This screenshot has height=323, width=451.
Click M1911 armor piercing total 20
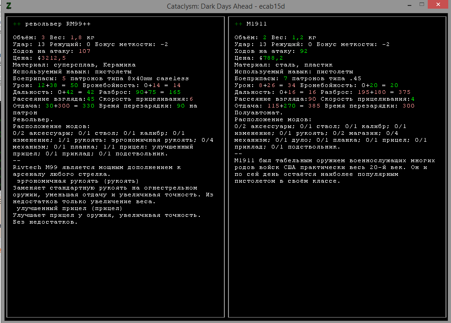pyautogui.click(x=394, y=85)
